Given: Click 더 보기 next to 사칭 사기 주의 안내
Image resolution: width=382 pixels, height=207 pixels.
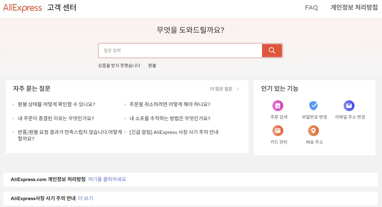Looking at the screenshot, I should coord(86,198).
